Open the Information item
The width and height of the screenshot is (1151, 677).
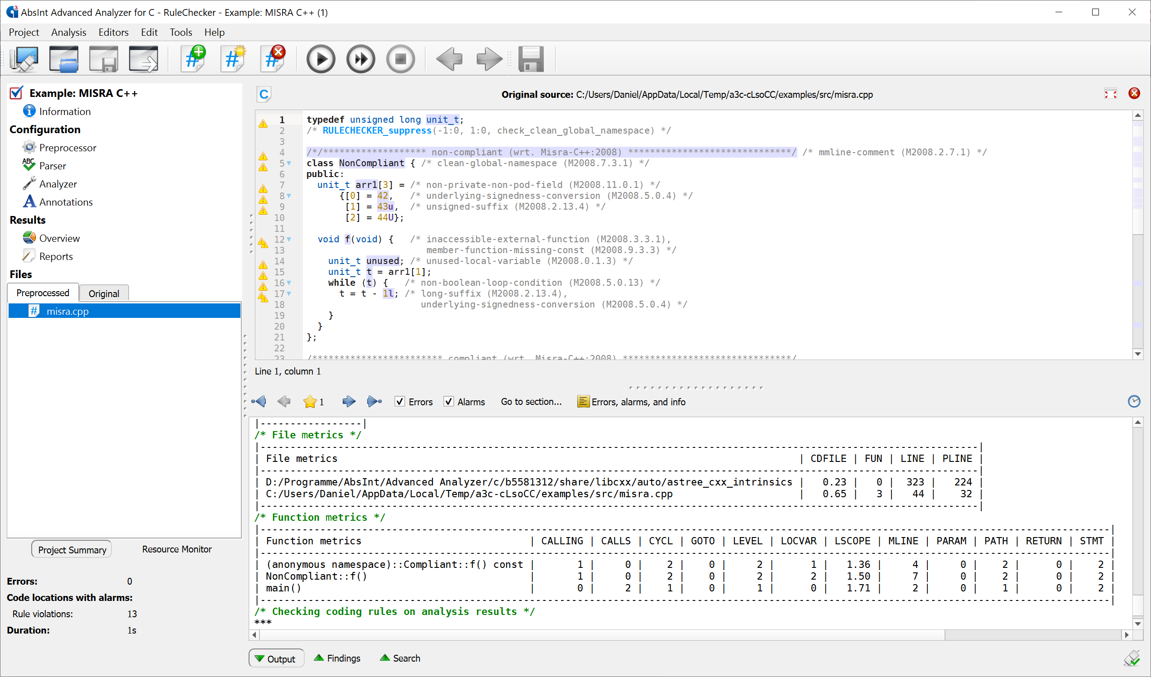[x=57, y=111]
